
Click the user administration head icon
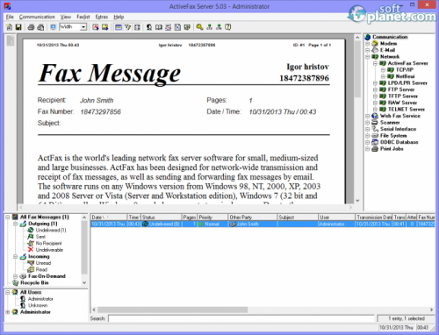click(x=149, y=27)
